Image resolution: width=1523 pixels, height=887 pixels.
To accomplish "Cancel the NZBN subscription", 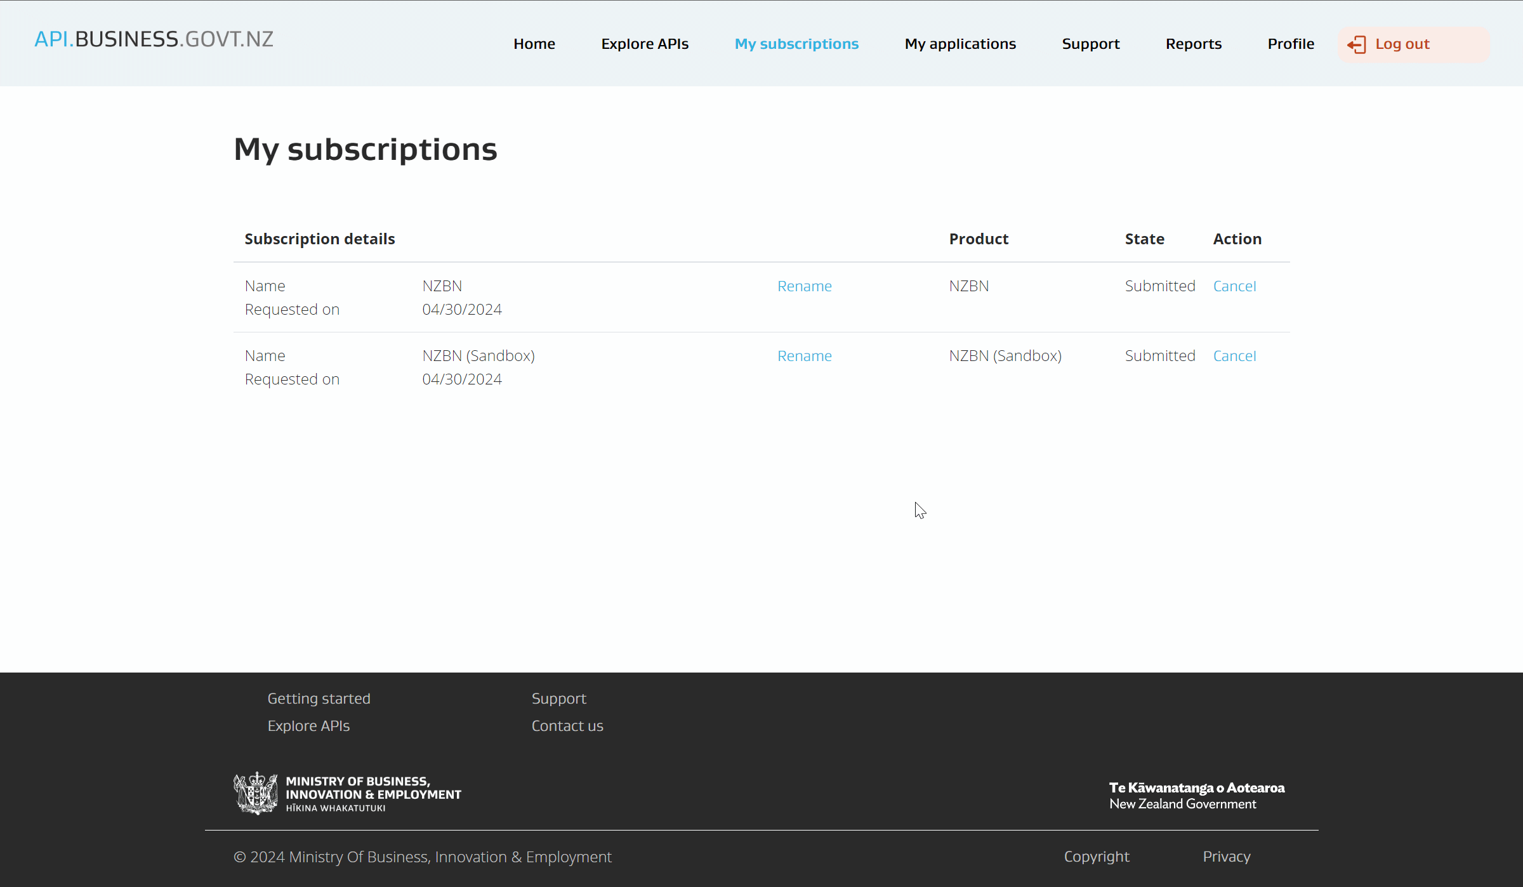I will (x=1234, y=286).
